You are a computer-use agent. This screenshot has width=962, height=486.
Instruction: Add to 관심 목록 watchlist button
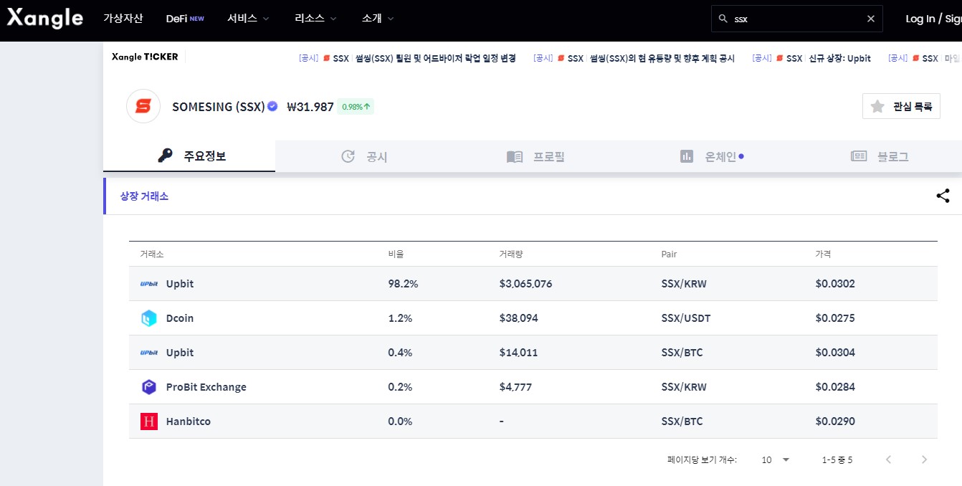901,107
